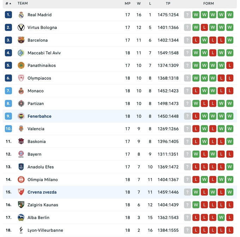Click the Maccabi Tel Aviv logo icon
Screen dimensions: 240x237
pos(21,53)
